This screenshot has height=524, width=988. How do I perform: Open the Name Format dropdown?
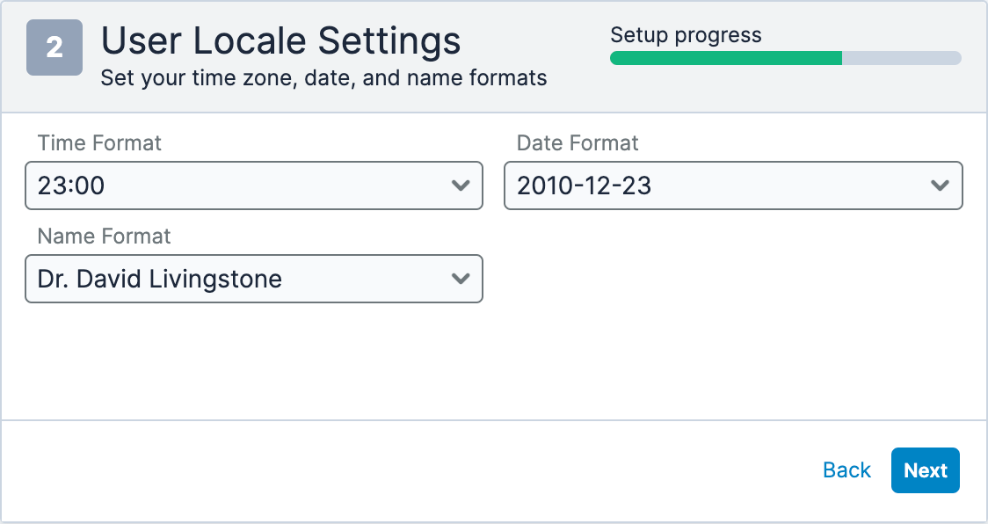253,279
